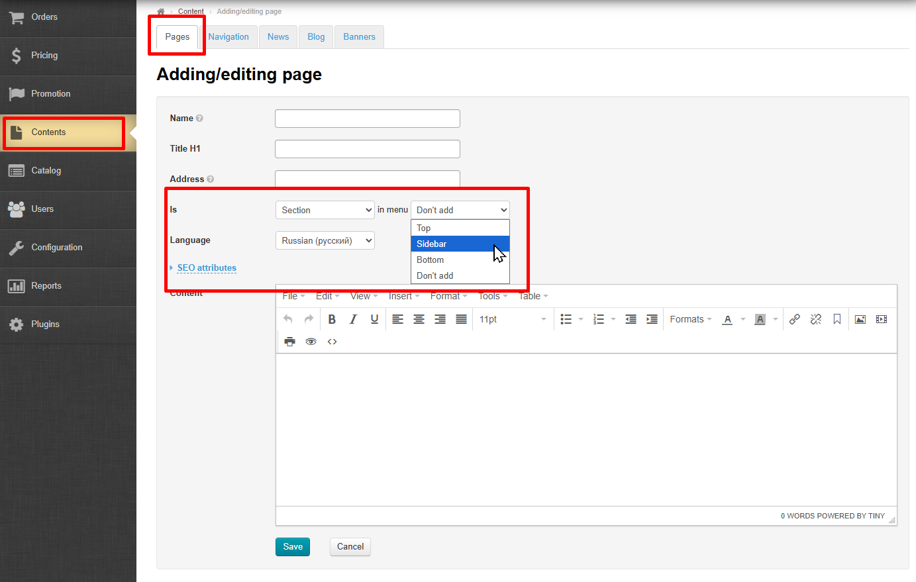Toggle the preview eye icon
The height and width of the screenshot is (582, 916).
click(x=311, y=342)
